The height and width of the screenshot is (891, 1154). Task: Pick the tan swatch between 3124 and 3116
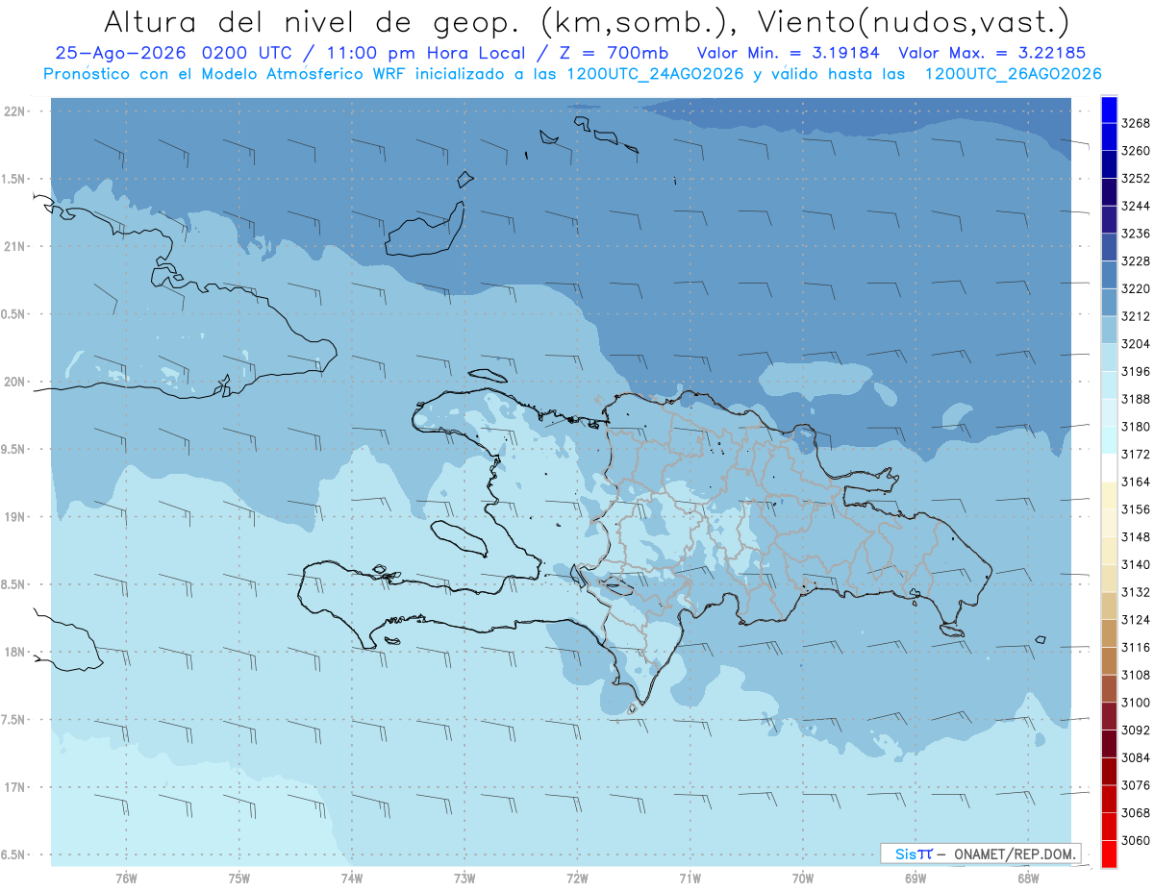[1109, 633]
